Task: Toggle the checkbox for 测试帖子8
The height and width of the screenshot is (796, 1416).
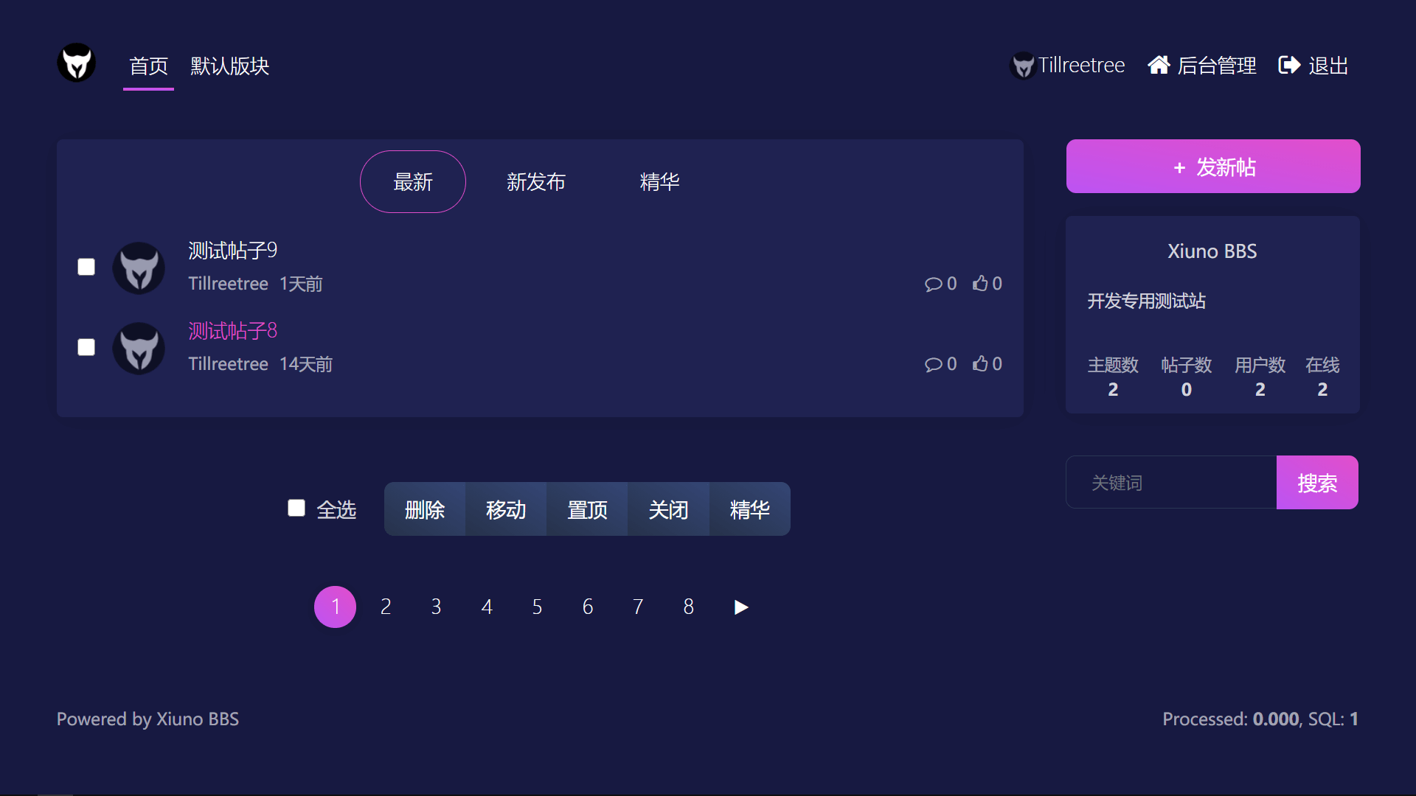Action: coord(86,347)
